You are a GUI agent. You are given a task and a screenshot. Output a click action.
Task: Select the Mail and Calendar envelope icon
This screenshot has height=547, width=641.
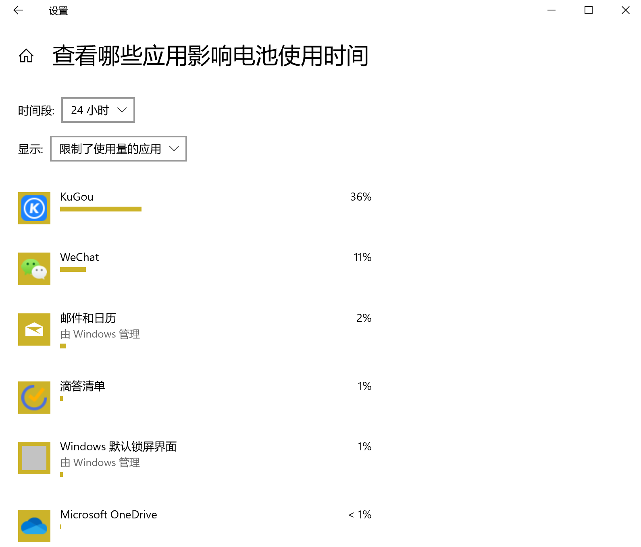(x=34, y=329)
